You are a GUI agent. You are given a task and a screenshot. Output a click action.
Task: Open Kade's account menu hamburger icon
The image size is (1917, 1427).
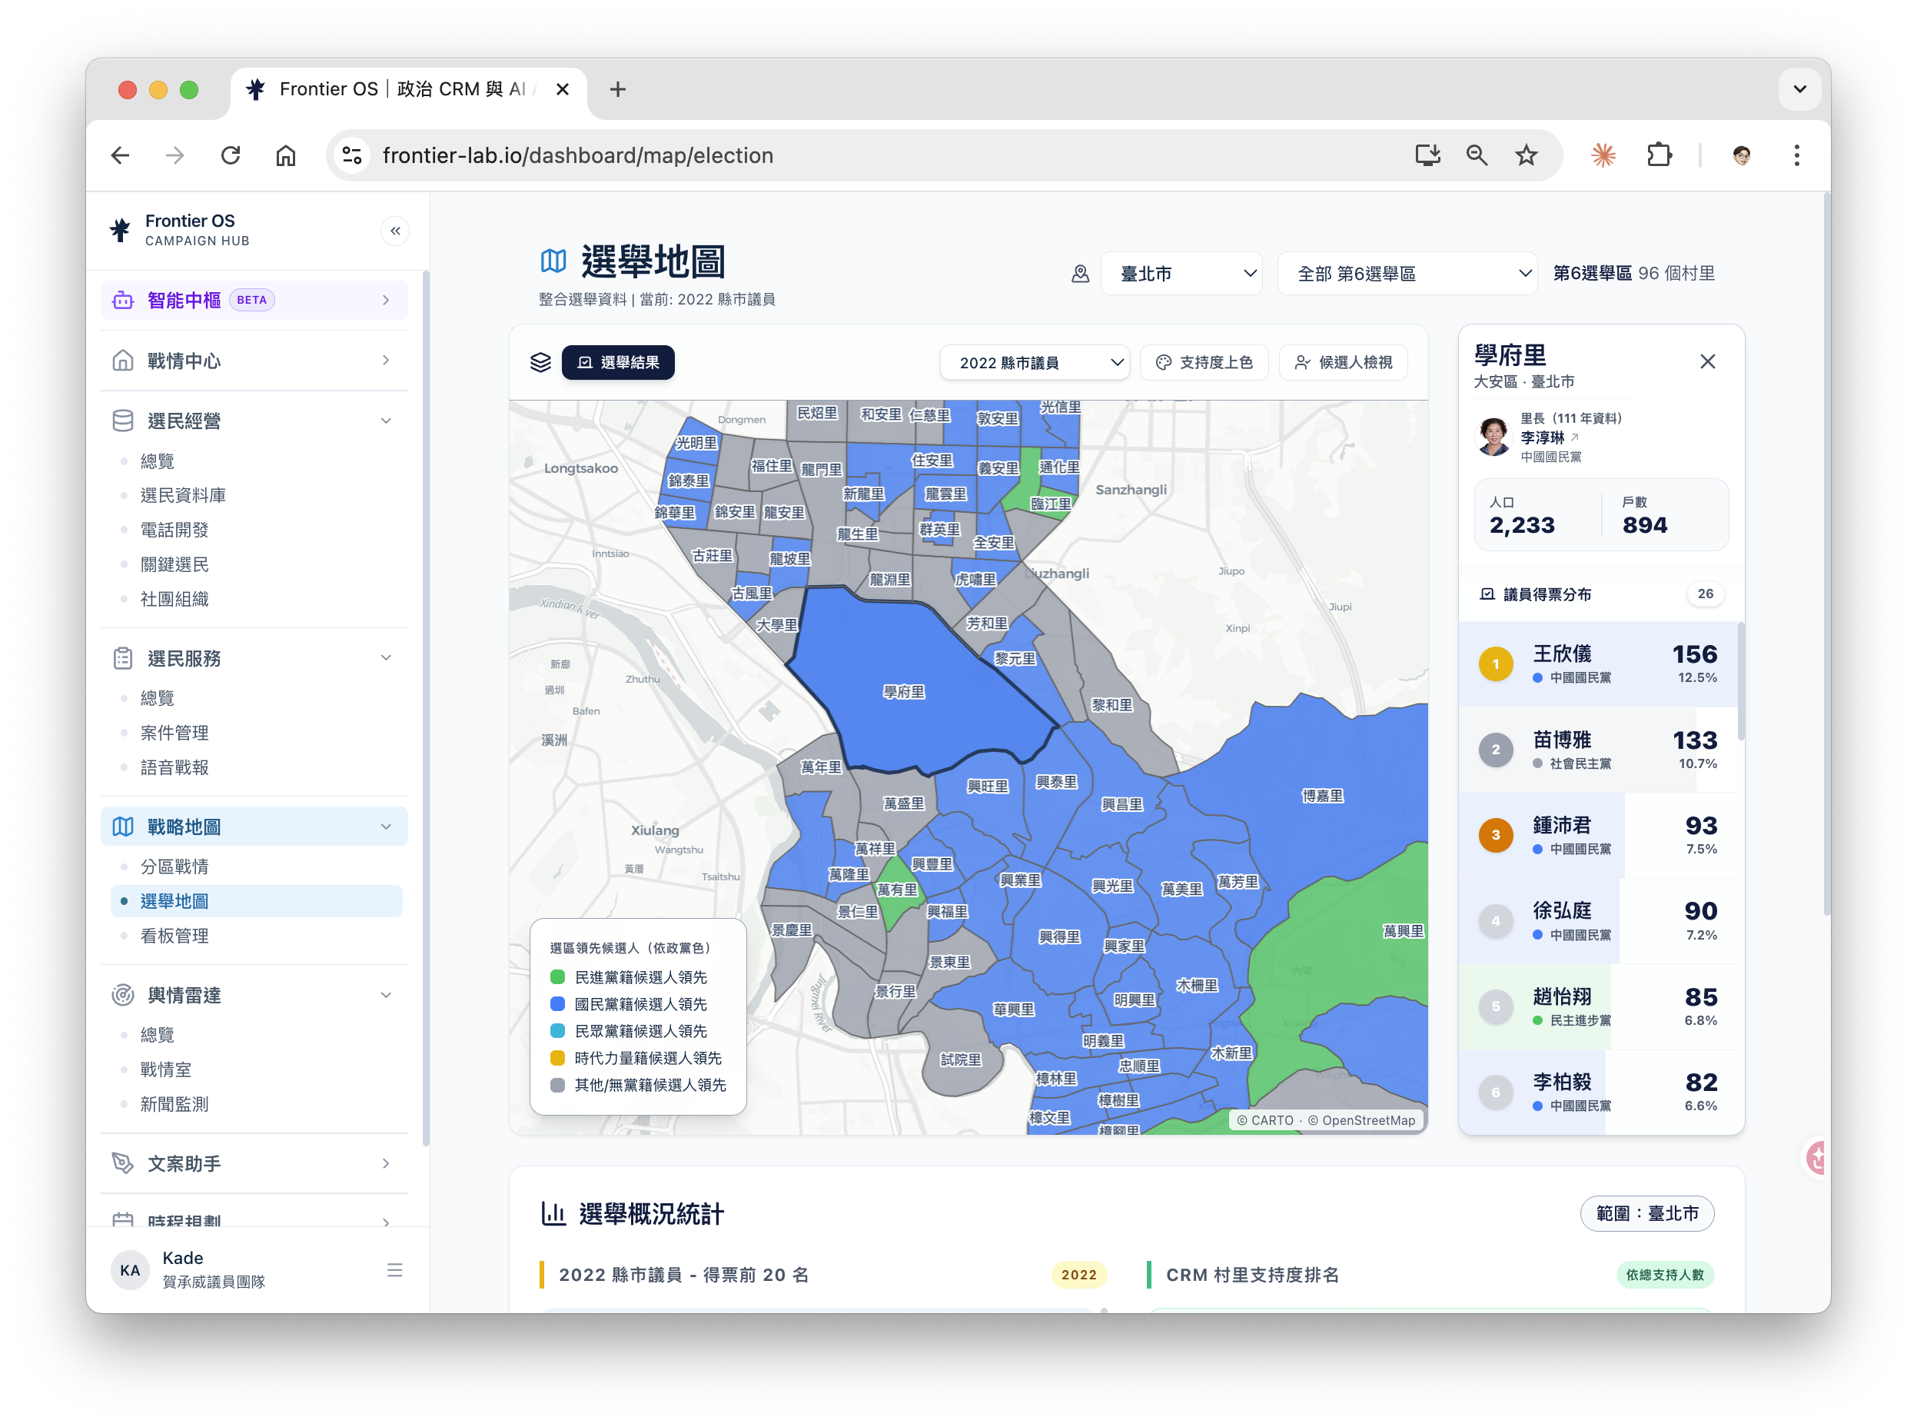coord(394,1270)
